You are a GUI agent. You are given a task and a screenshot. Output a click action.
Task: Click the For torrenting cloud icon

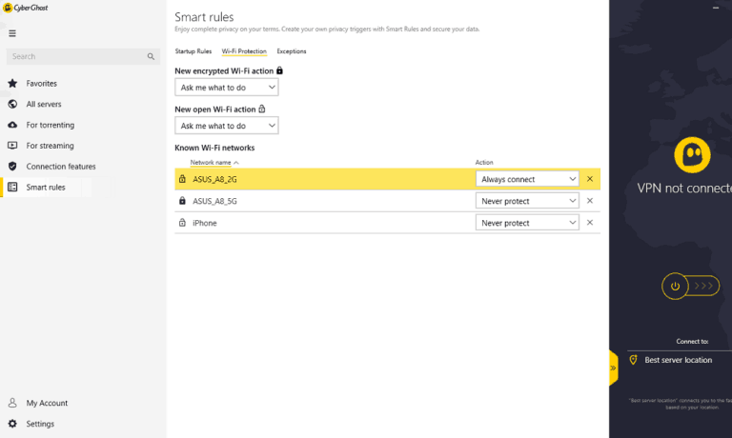click(x=12, y=125)
